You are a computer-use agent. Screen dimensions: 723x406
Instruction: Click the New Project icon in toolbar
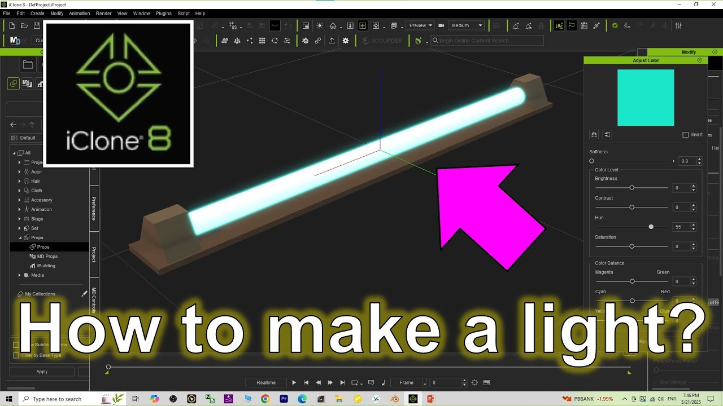click(x=12, y=25)
